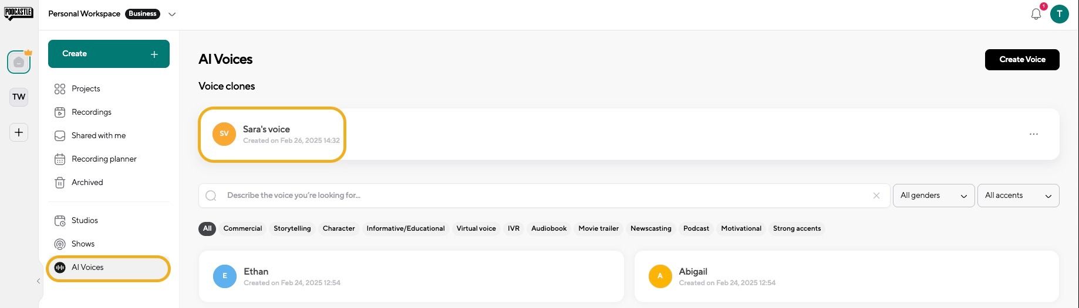Expand the All genders dropdown
Image resolution: width=1079 pixels, height=308 pixels.
click(933, 196)
